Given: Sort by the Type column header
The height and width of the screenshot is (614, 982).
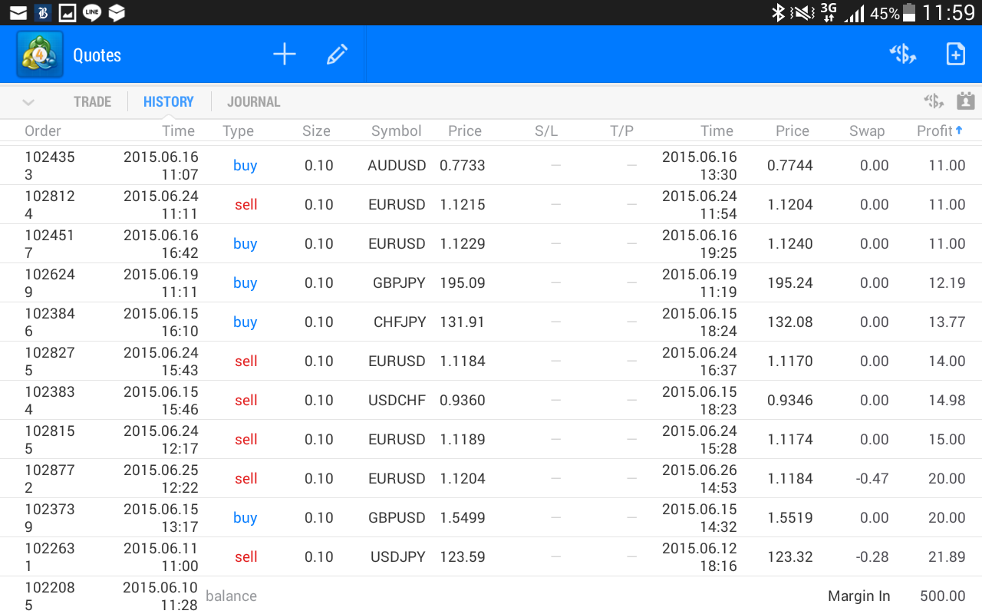Looking at the screenshot, I should pos(238,131).
